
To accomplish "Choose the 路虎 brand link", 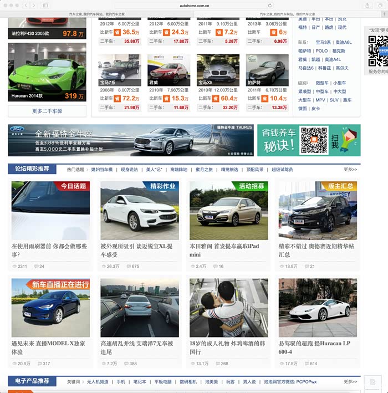I will [329, 27].
